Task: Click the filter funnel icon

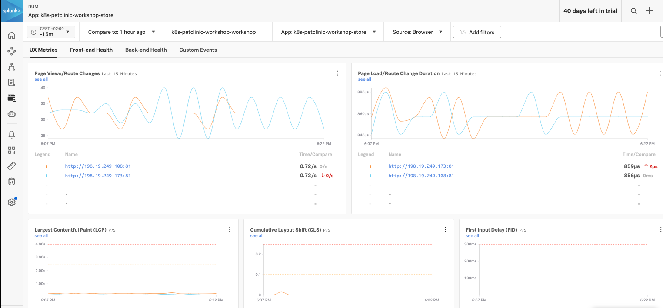Action: click(x=463, y=32)
